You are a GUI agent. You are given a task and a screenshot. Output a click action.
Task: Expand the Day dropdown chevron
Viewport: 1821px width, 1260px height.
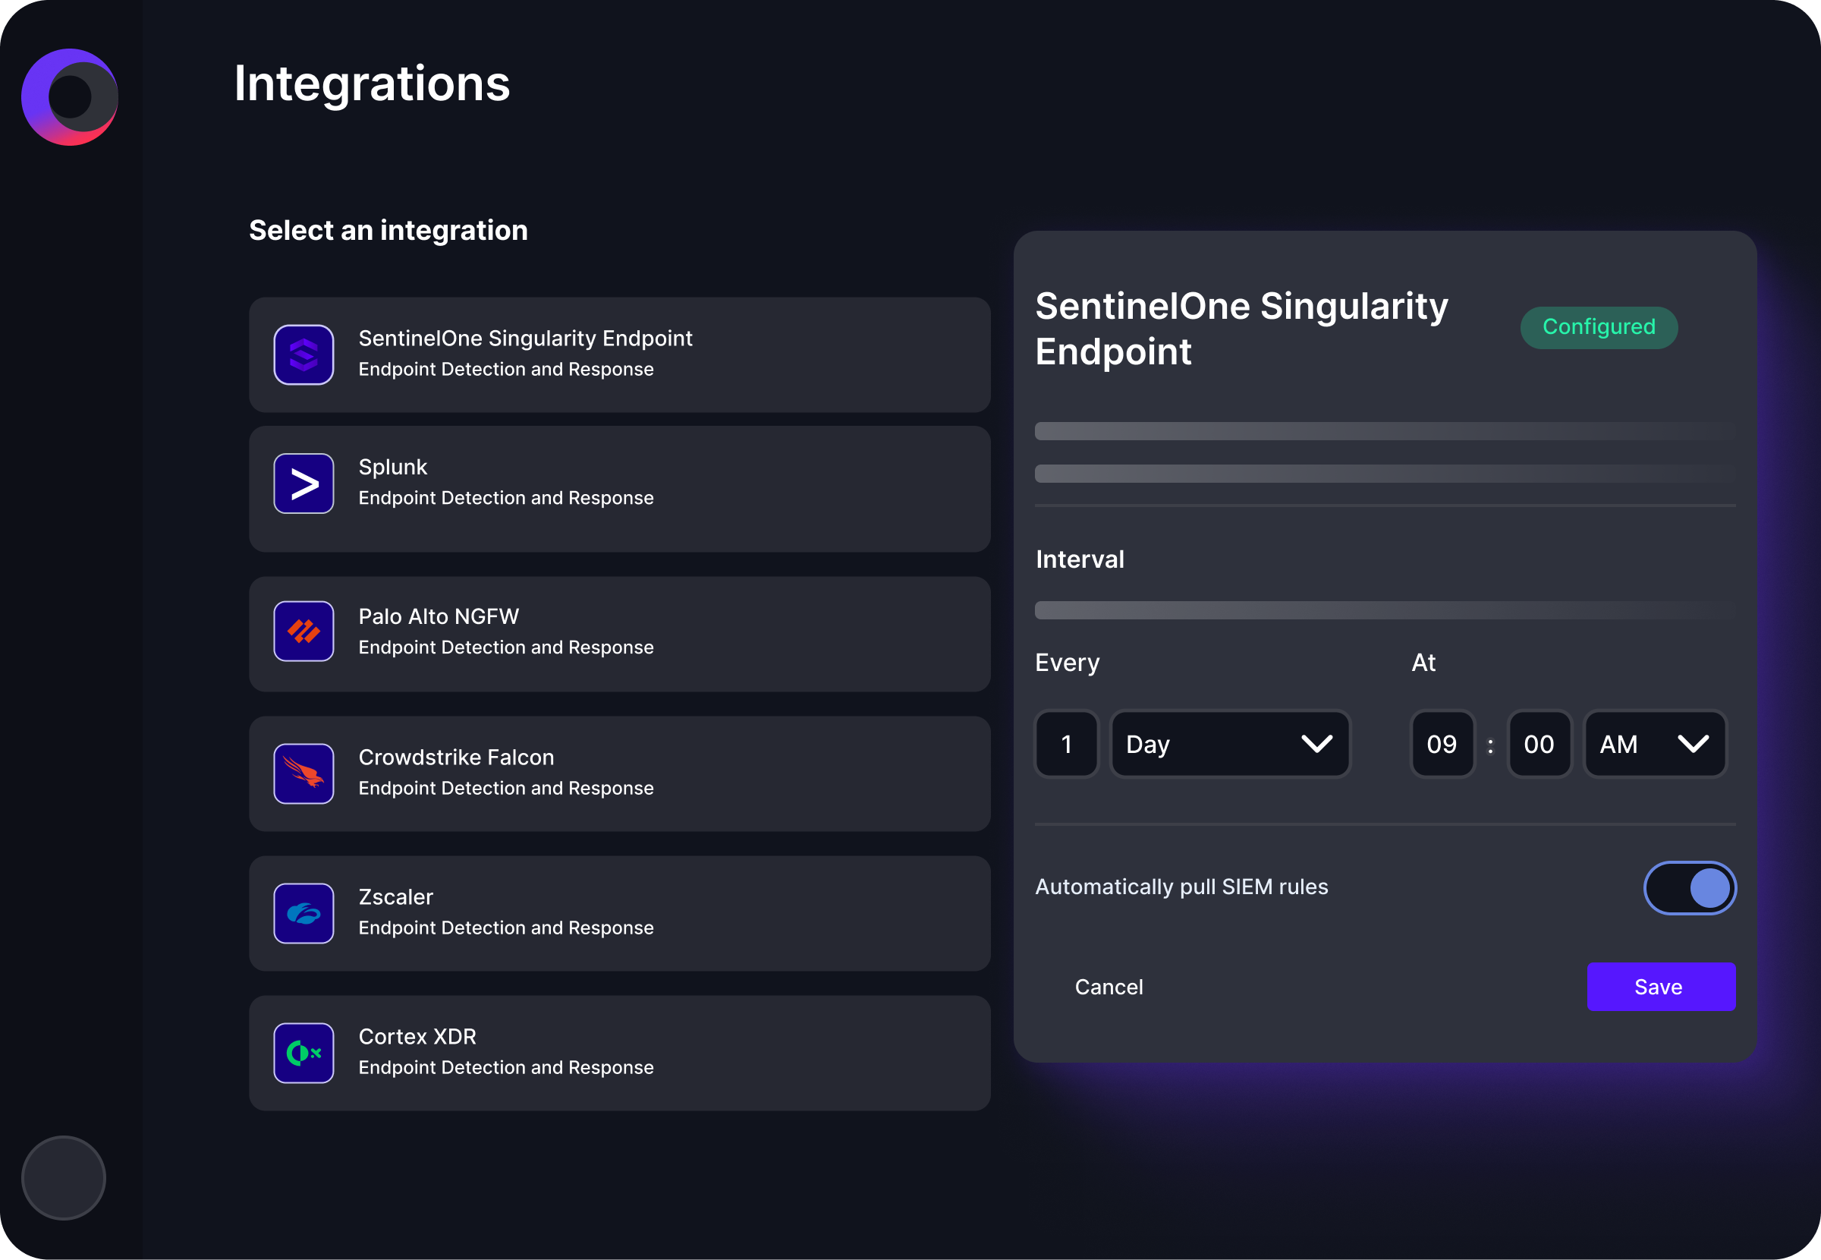(1317, 744)
